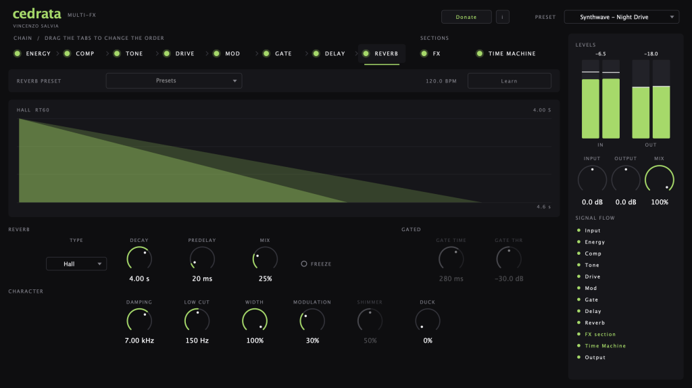Open the Hall reverb type dropdown

click(76, 264)
